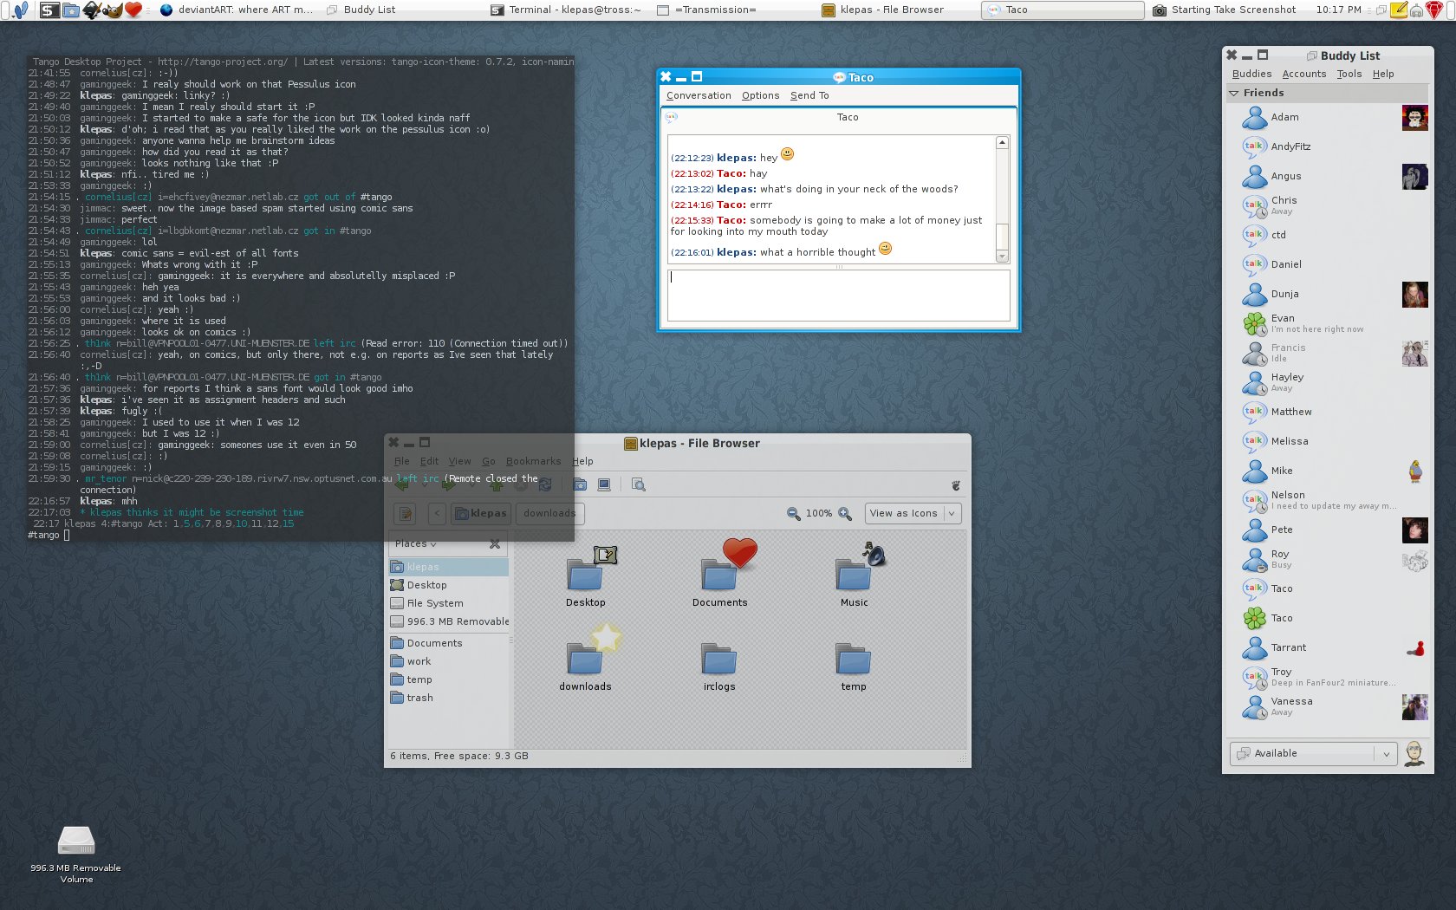Click the chat scrollbar down arrow in Taco window
1456x910 pixels.
click(x=1002, y=257)
